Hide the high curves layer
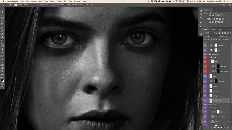This screenshot has height=130, width=232. 205,112
